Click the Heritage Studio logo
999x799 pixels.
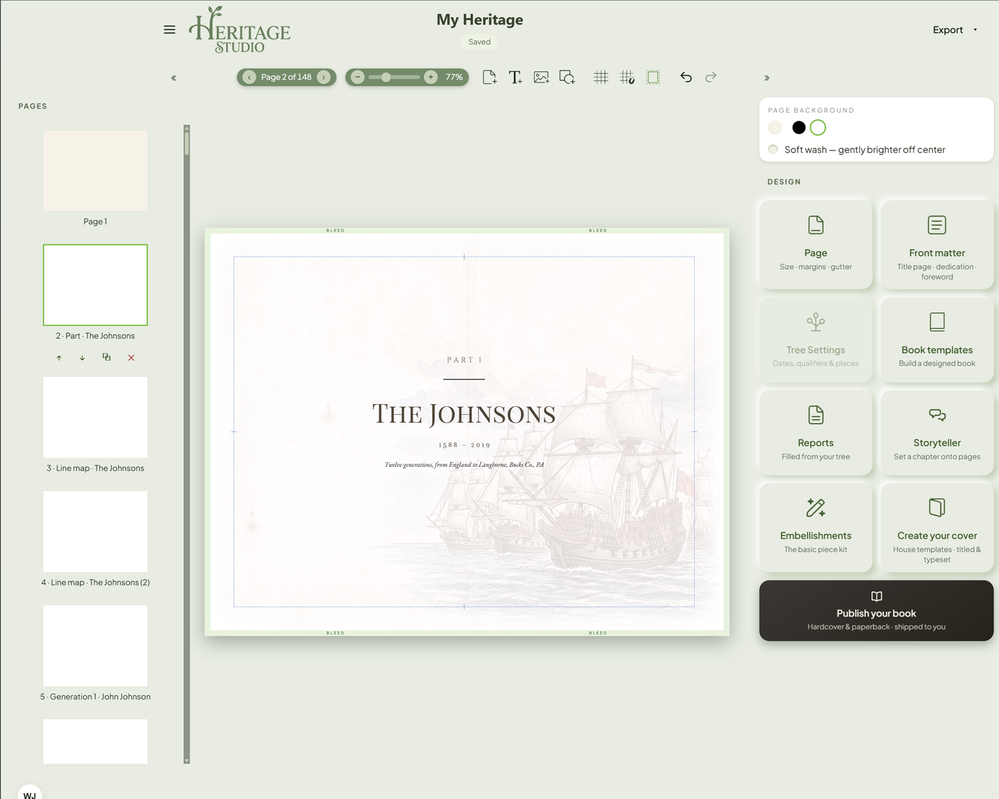[x=240, y=30]
